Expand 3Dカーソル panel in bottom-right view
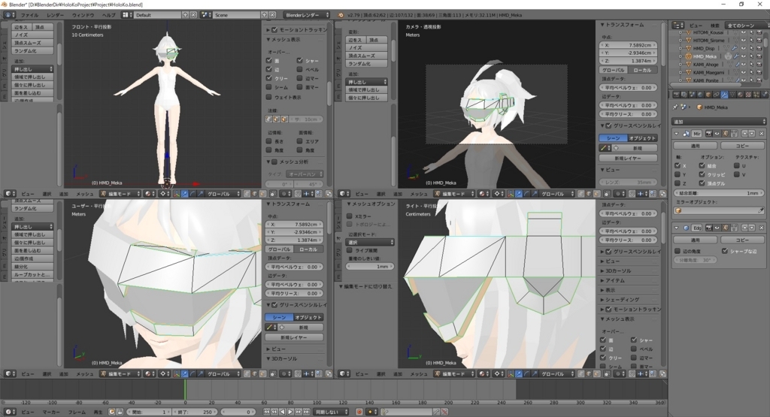770x417 pixels. pos(620,270)
